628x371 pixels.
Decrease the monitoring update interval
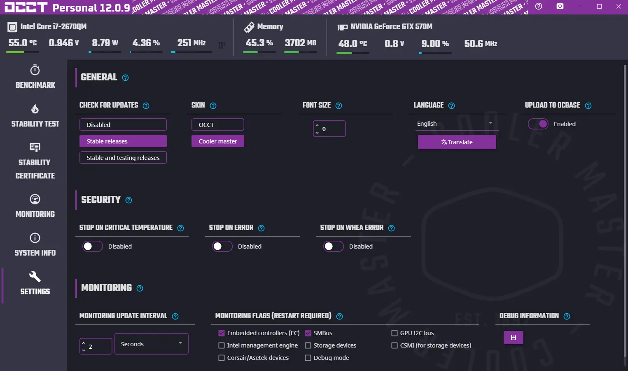[x=84, y=350]
